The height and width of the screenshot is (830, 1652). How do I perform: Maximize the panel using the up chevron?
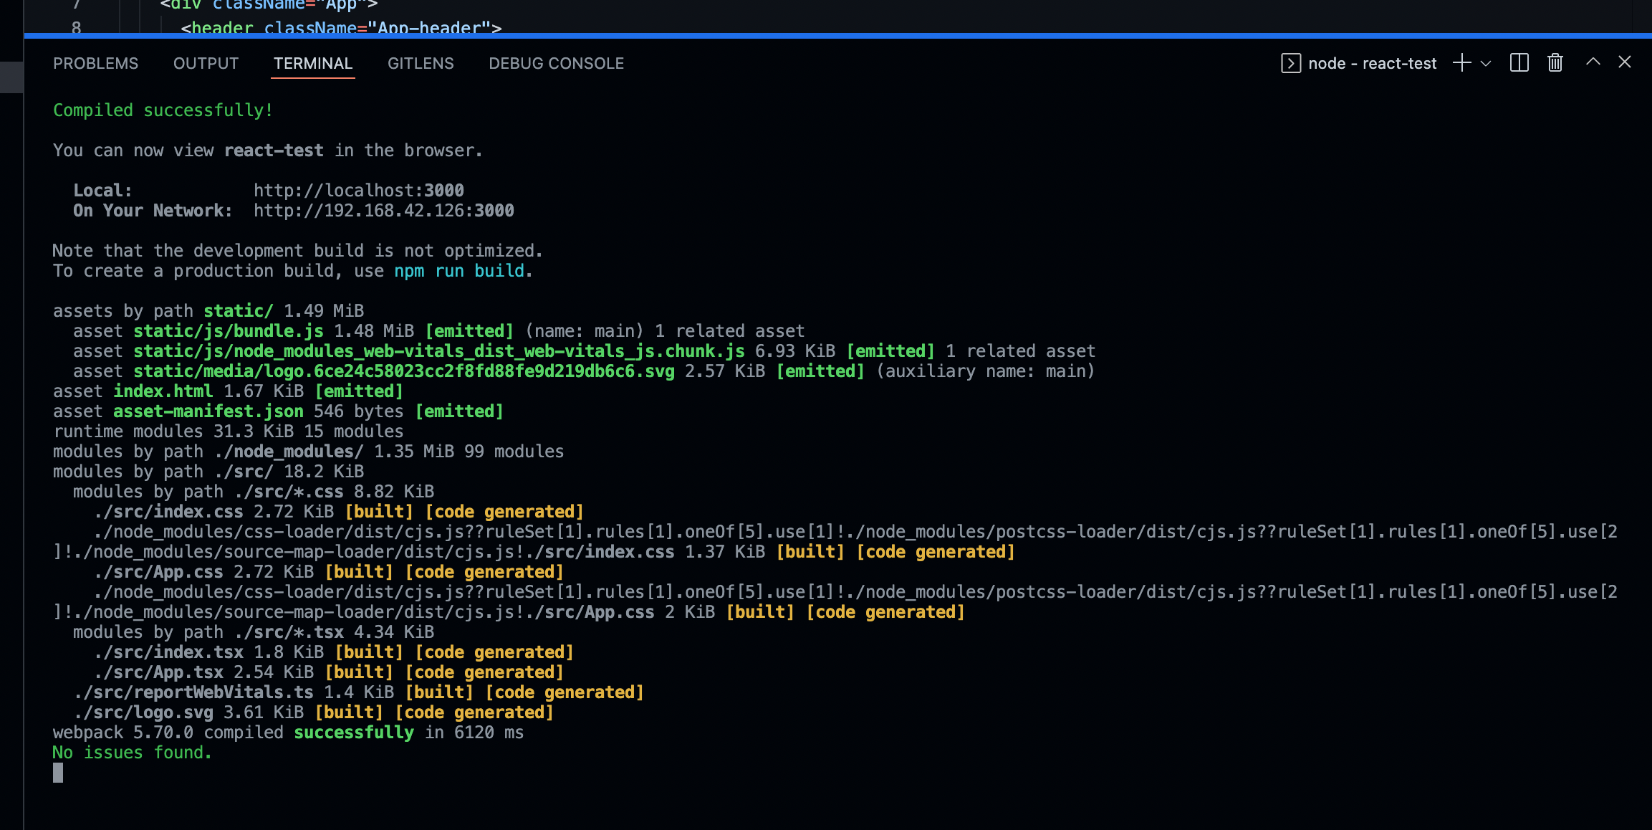pyautogui.click(x=1593, y=62)
